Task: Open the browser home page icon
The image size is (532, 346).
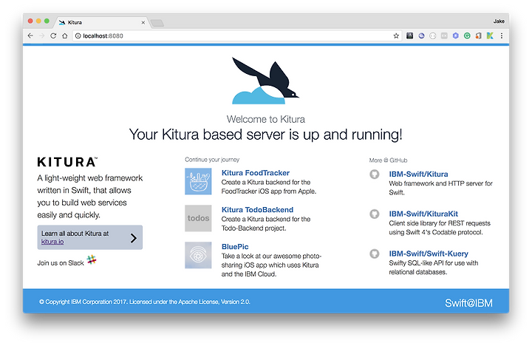Action: coord(65,35)
